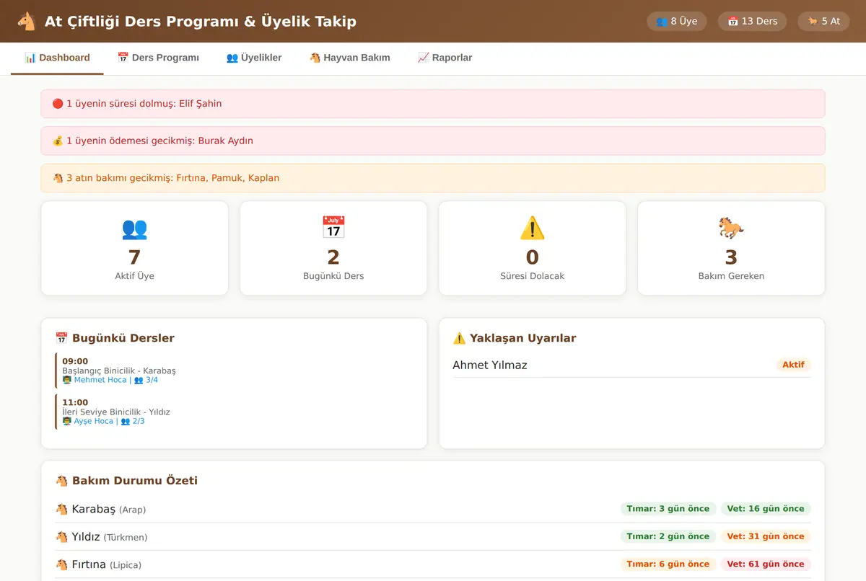Click Ahmet Yılmaz in upcoming alerts

[x=490, y=365]
